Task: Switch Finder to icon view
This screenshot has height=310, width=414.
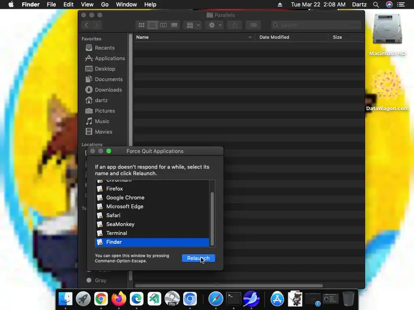Action: coord(142,25)
